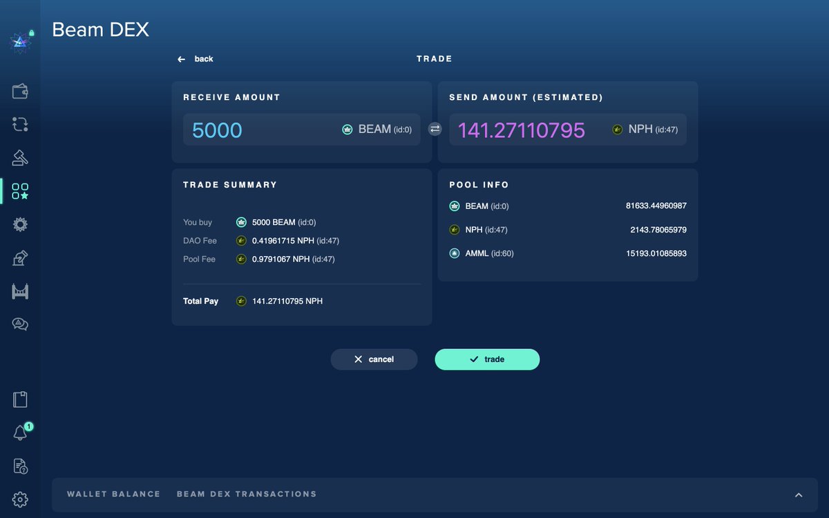Click the NPH (id:47) label in Send Amount

pos(654,129)
